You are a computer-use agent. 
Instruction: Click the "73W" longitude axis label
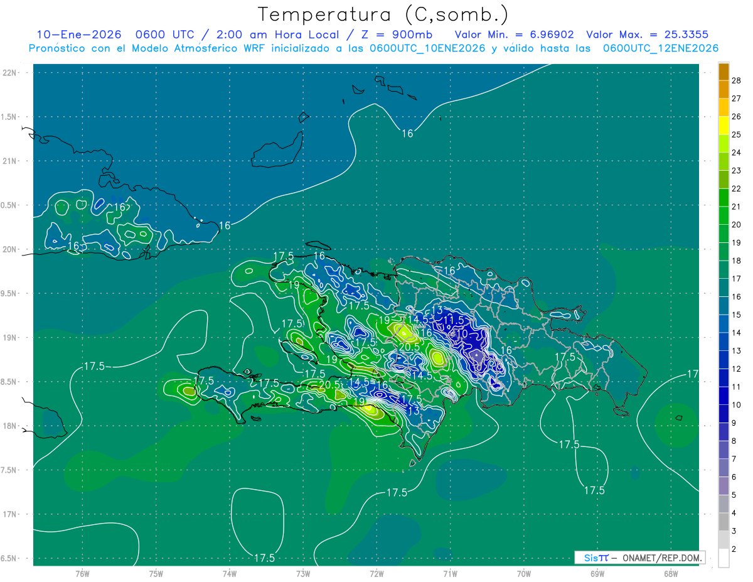pyautogui.click(x=303, y=573)
